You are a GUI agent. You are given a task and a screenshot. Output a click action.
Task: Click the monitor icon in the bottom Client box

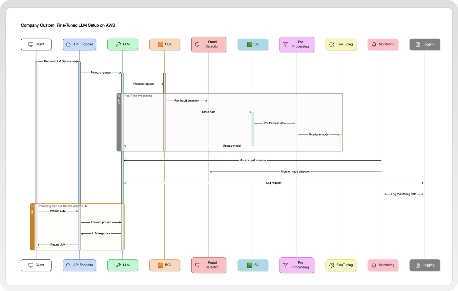(x=31, y=265)
